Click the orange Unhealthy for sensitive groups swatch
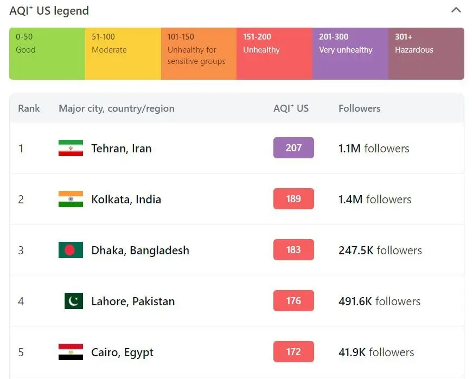 [x=199, y=54]
